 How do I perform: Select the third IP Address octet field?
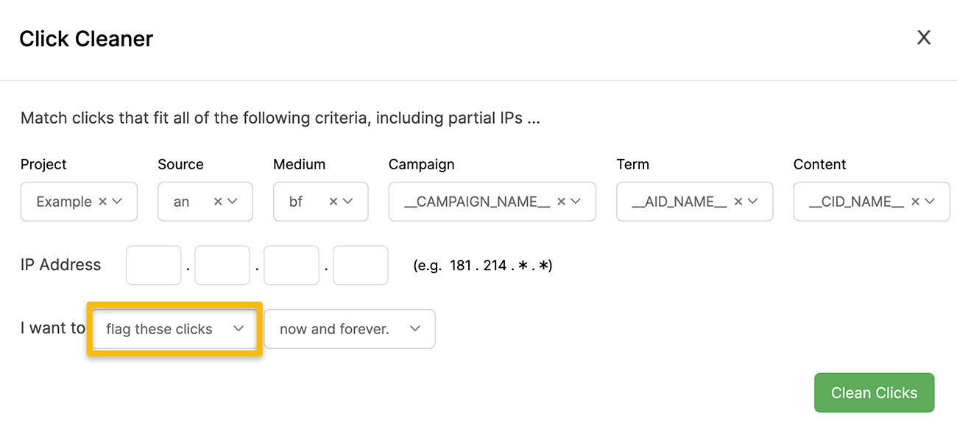click(x=292, y=265)
